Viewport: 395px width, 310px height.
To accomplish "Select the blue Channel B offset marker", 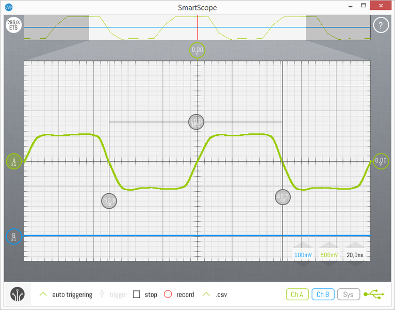I will pos(14,237).
